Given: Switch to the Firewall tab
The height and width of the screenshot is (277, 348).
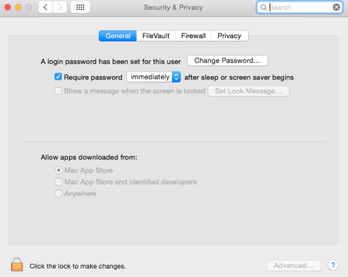Looking at the screenshot, I should pos(194,36).
